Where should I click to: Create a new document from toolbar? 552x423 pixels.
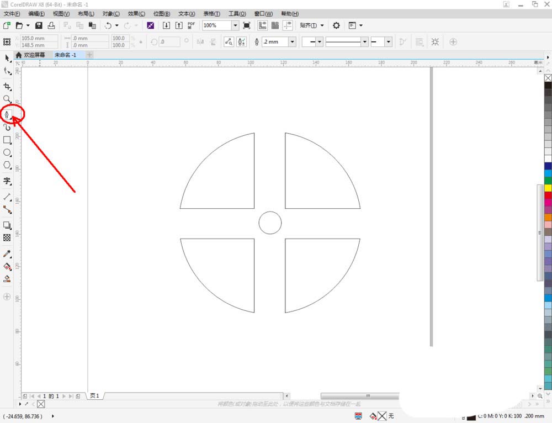[x=7, y=25]
